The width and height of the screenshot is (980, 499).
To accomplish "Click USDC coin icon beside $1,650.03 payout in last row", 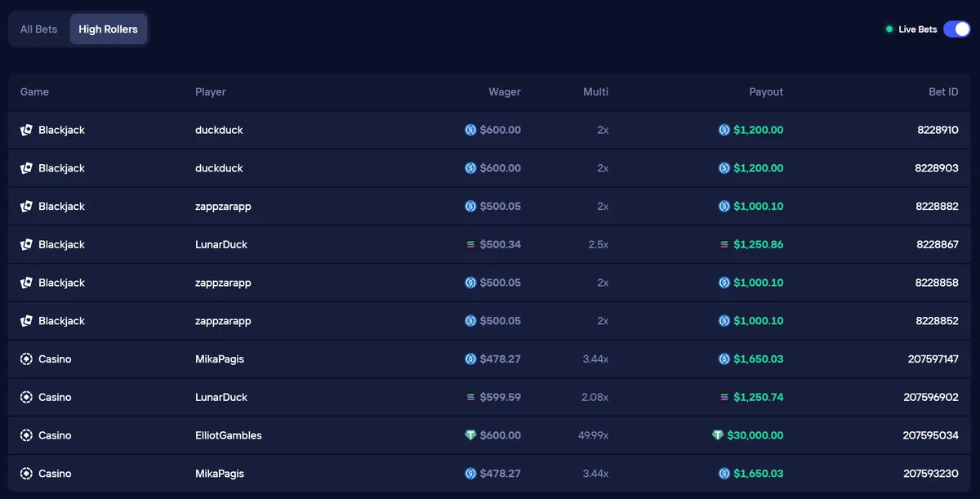I will [724, 474].
